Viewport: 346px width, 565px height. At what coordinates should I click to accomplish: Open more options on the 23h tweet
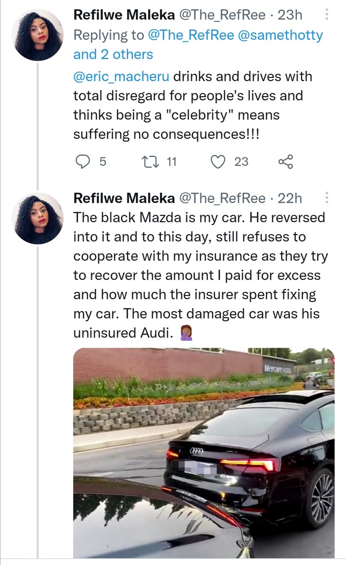[327, 14]
